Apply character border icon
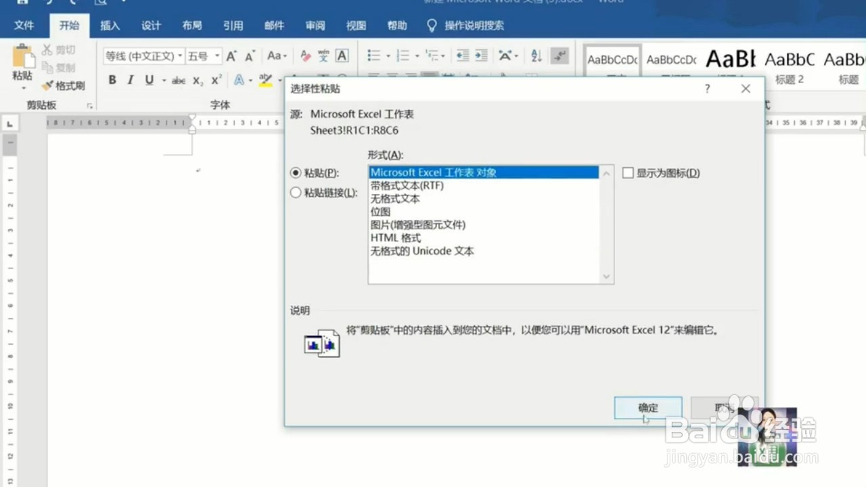Viewport: 866px width, 487px height. click(x=342, y=56)
